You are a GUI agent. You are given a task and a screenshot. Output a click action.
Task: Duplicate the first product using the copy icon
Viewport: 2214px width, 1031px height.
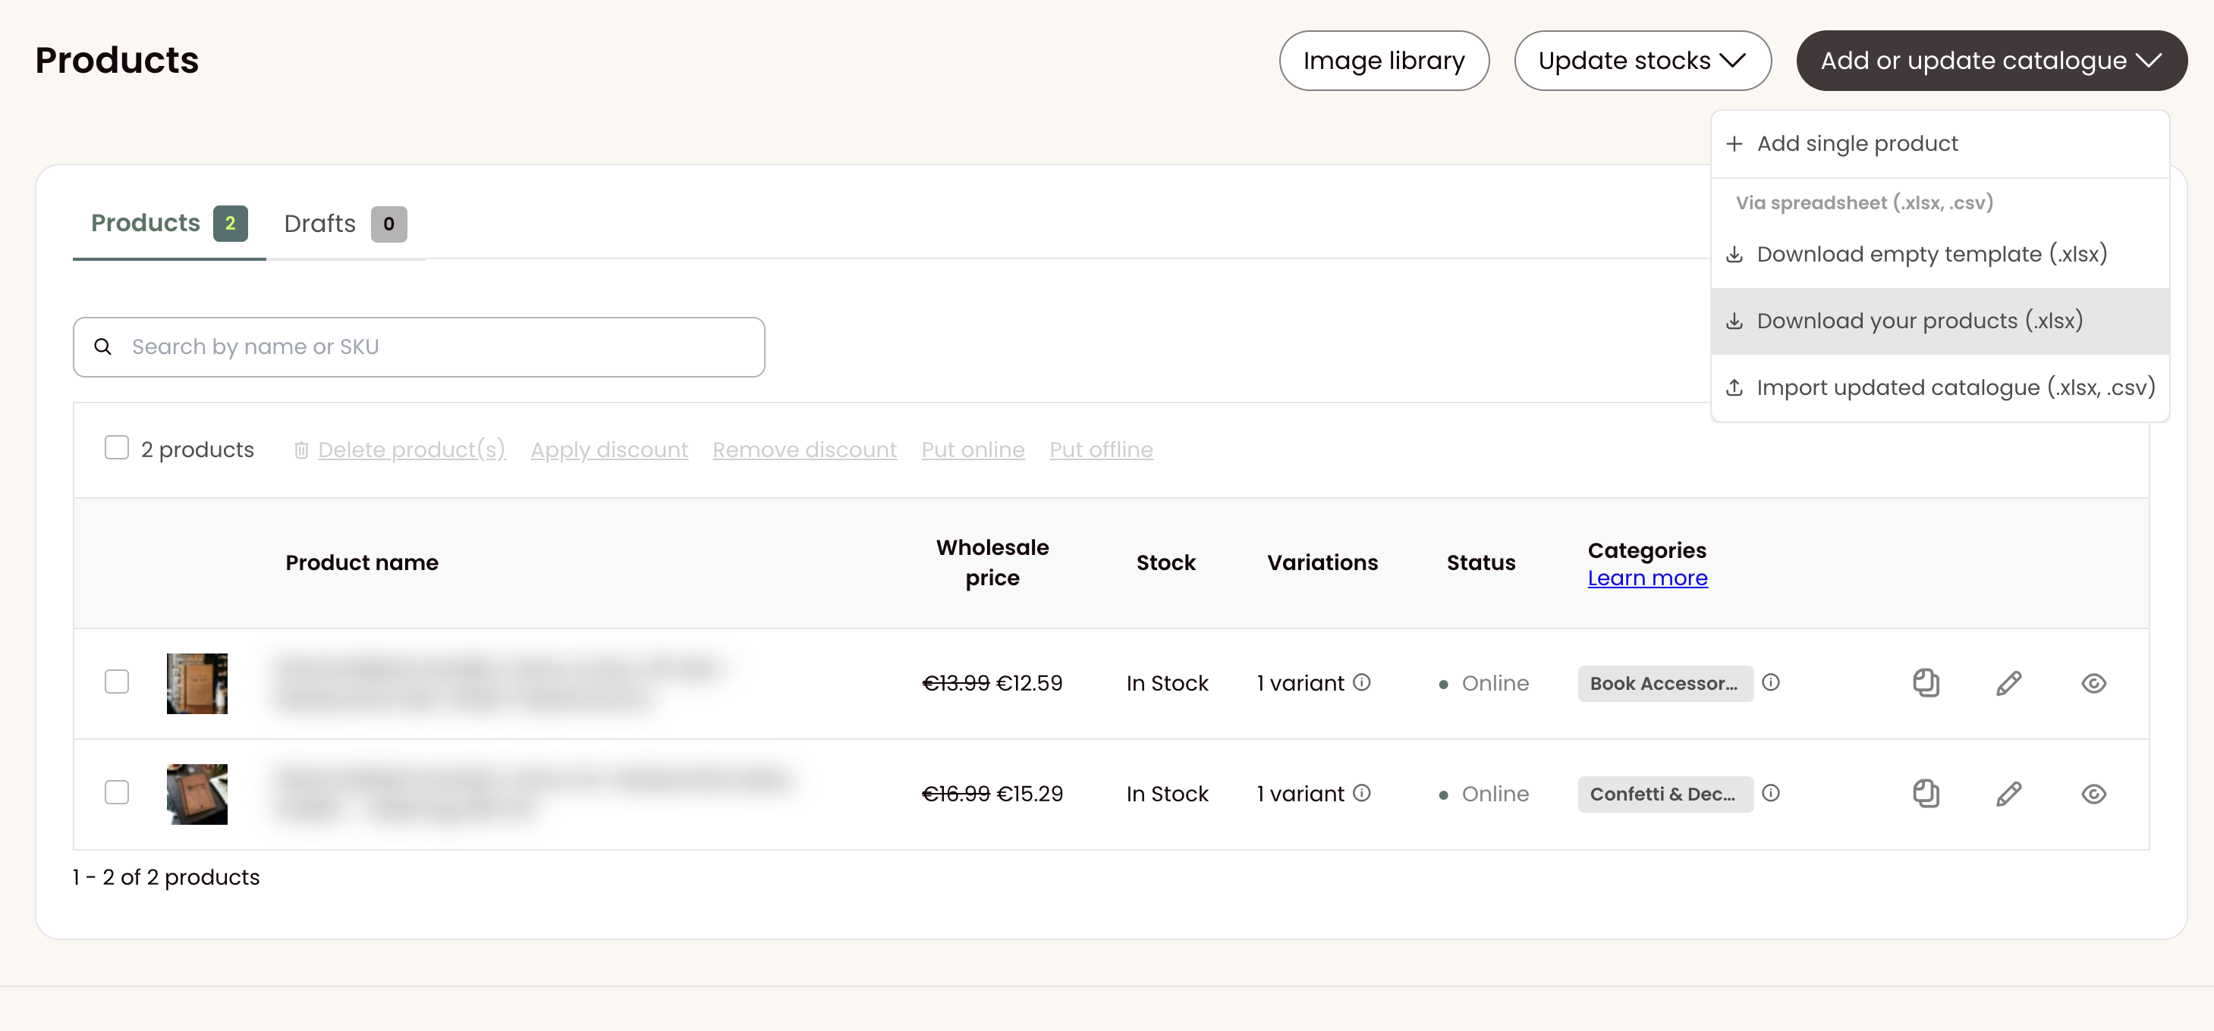pos(1926,683)
